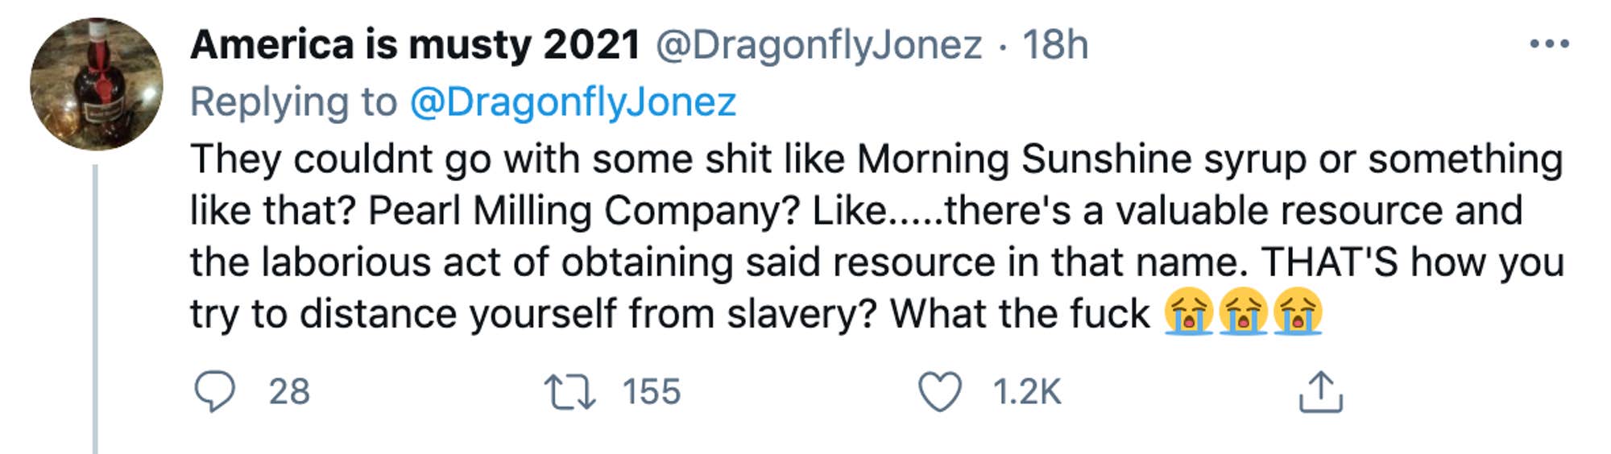Click the middle crying face emoji
This screenshot has width=1611, height=454.
1243,312
